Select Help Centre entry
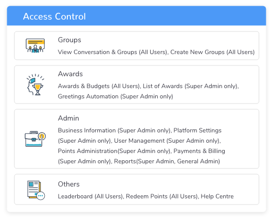The image size is (273, 220). 217,196
